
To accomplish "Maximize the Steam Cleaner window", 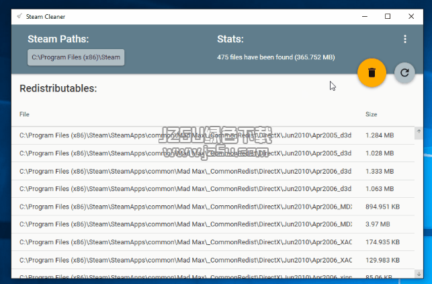I will pos(388,17).
